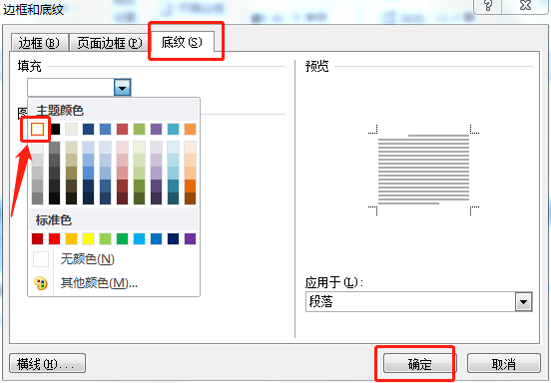Select standard light green swatch
The height and width of the screenshot is (383, 551).
[x=105, y=238]
